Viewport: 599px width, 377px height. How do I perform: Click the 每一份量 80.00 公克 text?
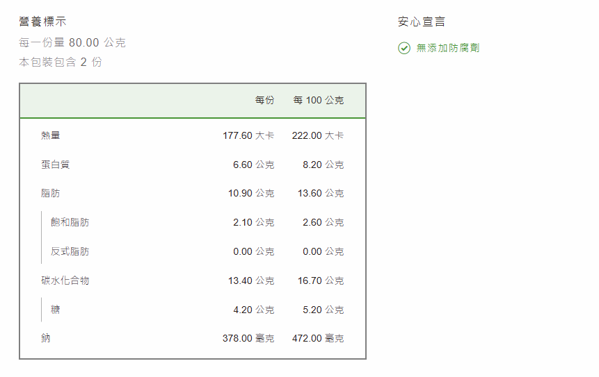point(72,42)
